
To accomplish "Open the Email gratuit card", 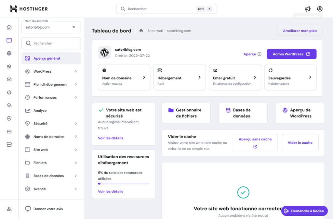I will tap(235, 77).
